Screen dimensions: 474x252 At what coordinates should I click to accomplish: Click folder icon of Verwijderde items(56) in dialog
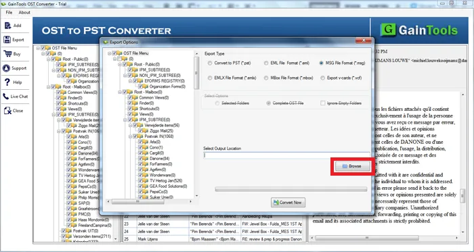coord(140,125)
